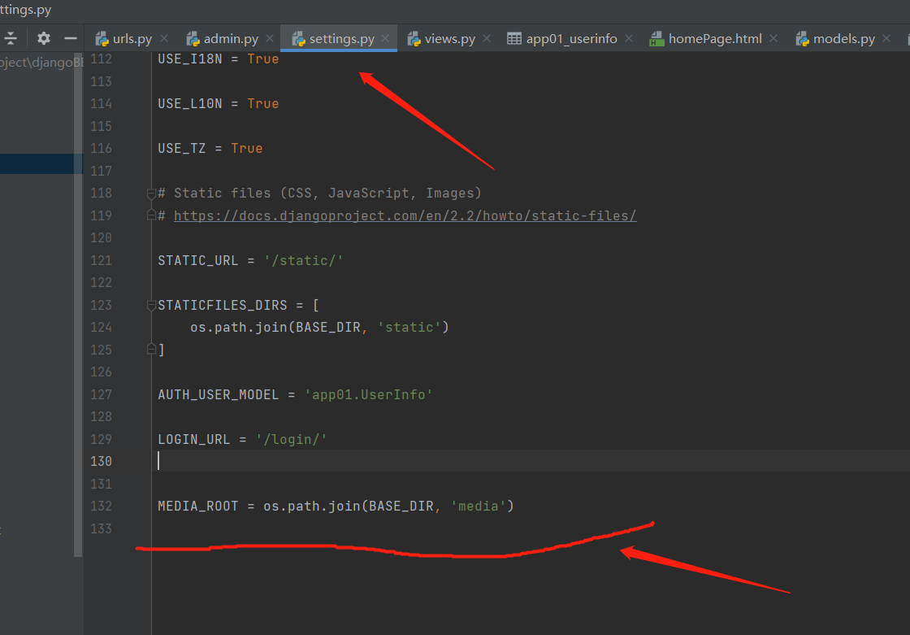
Task: Click the Python file icon on urls.py tab
Action: point(102,39)
